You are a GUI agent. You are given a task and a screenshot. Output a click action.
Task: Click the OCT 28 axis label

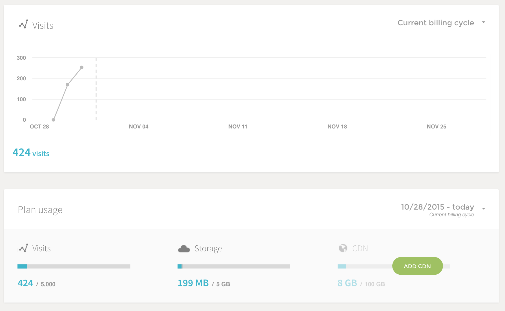[39, 126]
